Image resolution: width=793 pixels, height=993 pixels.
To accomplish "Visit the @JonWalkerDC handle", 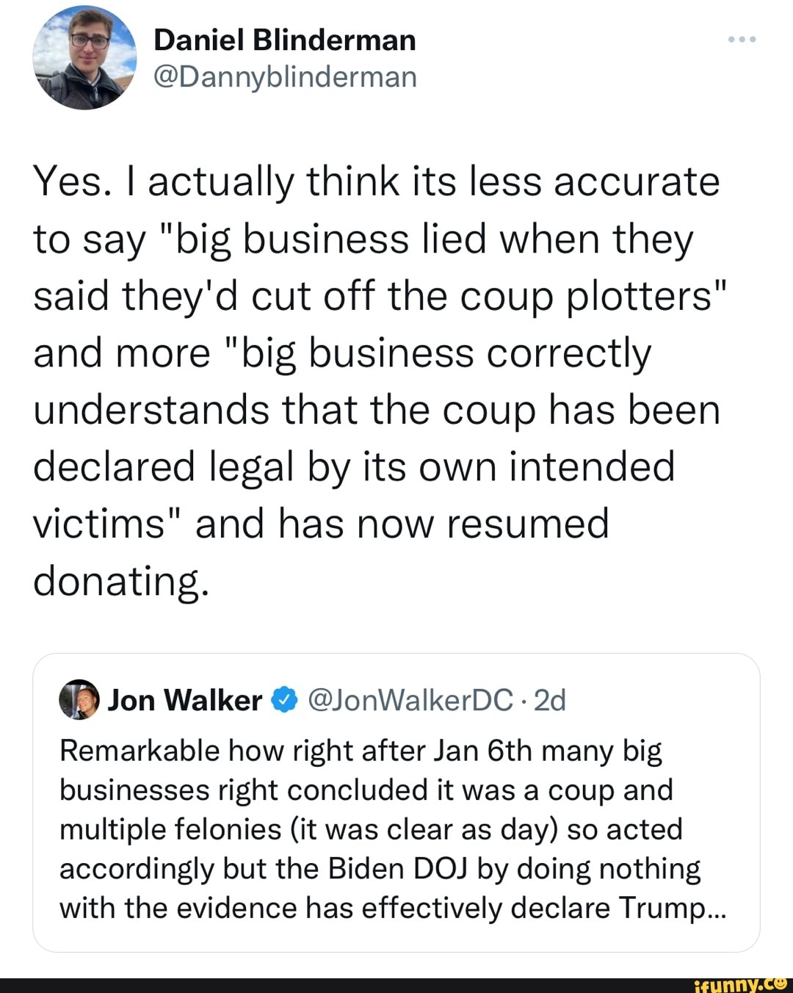I will 408,701.
